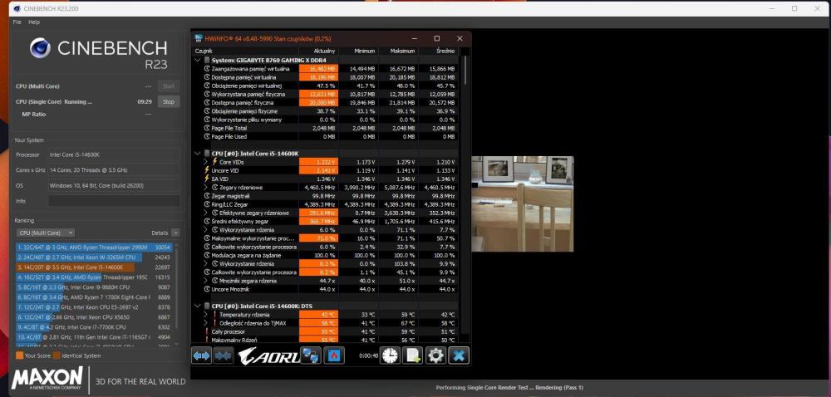Expand the Efektywne zegary rdzeniowe row
This screenshot has height=397, width=831.
(206, 213)
